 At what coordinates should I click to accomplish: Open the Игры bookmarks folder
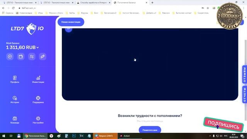point(39,13)
